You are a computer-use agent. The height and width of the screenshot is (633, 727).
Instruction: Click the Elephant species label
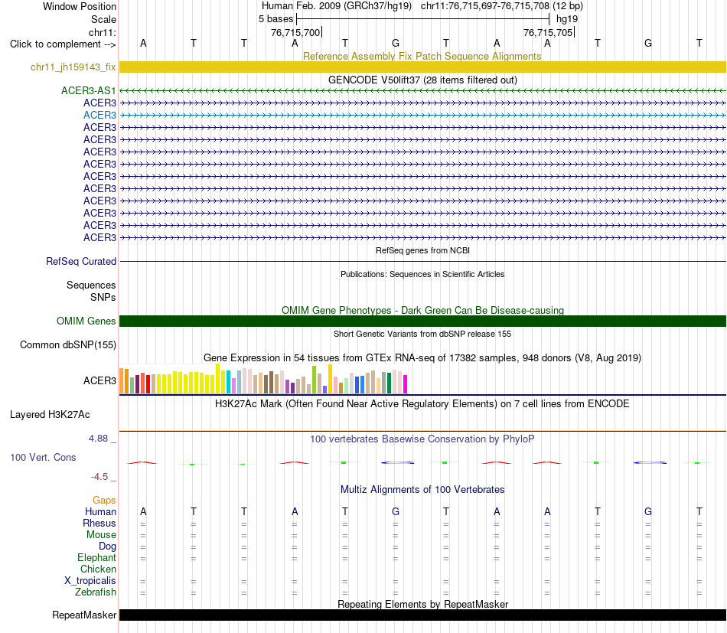tap(97, 558)
